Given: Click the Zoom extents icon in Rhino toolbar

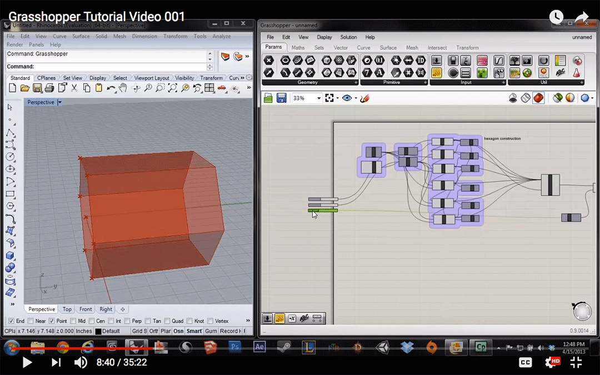Looking at the screenshot, I should (x=173, y=88).
